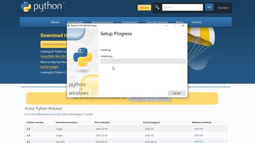Image resolution: width=255 pixels, height=143 pixels.
Task: Minimize the Python Setup window
Action: (x=167, y=25)
